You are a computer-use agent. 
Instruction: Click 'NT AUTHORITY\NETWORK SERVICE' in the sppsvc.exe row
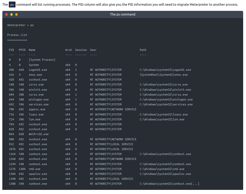point(113,109)
